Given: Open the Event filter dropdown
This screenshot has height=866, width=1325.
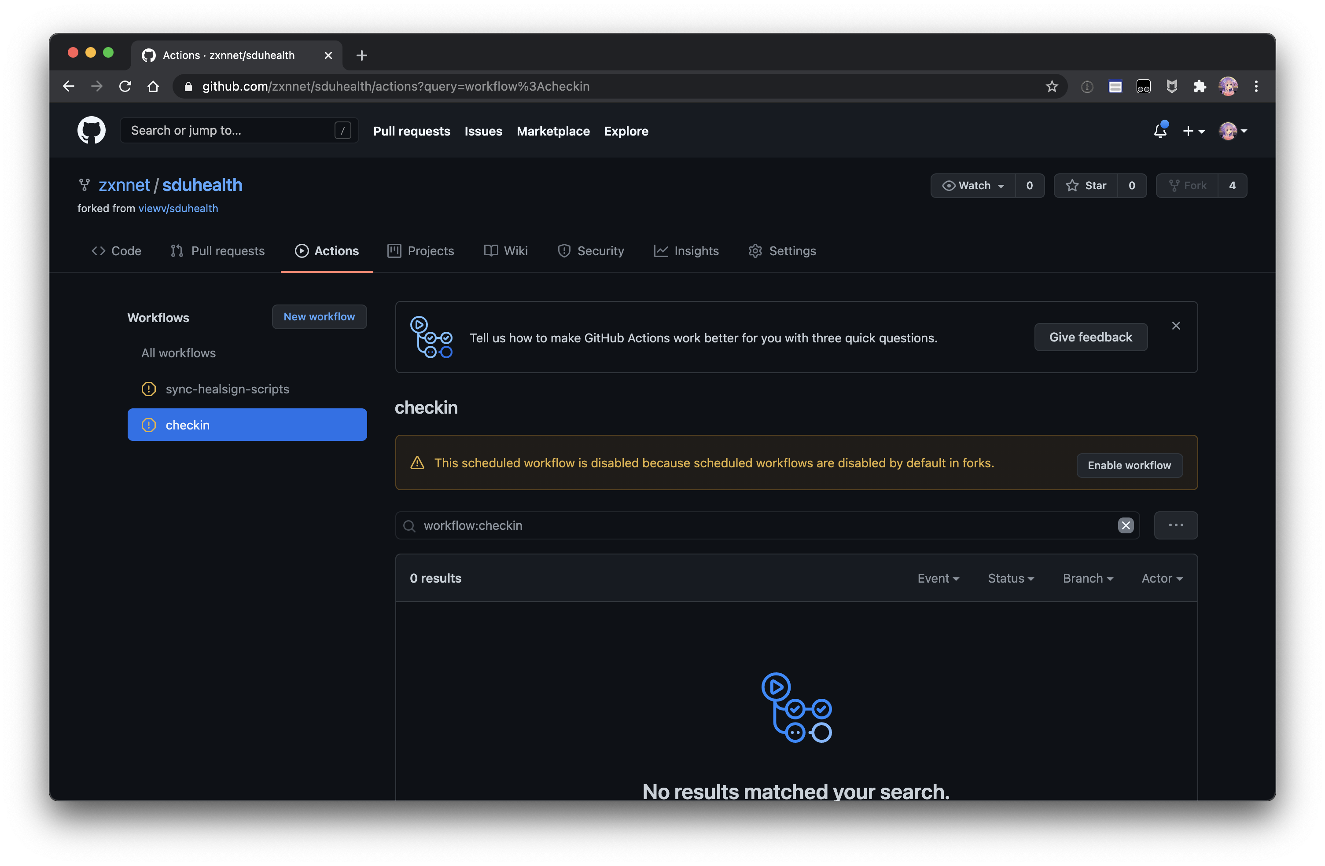Looking at the screenshot, I should click(939, 578).
